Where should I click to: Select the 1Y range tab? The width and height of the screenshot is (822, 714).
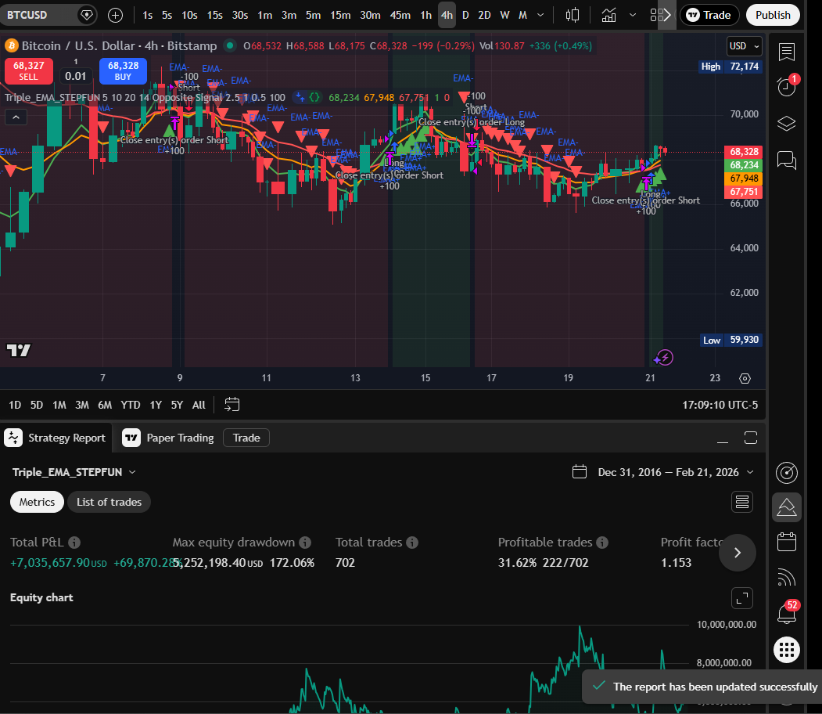pos(155,405)
